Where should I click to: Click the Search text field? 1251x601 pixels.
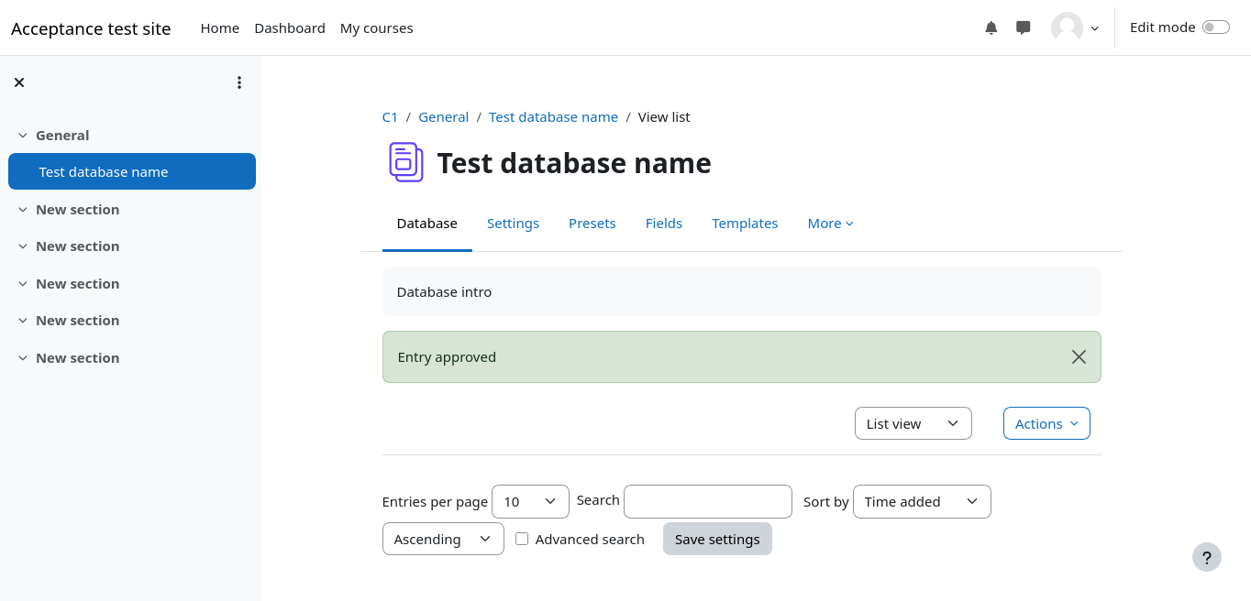[707, 501]
